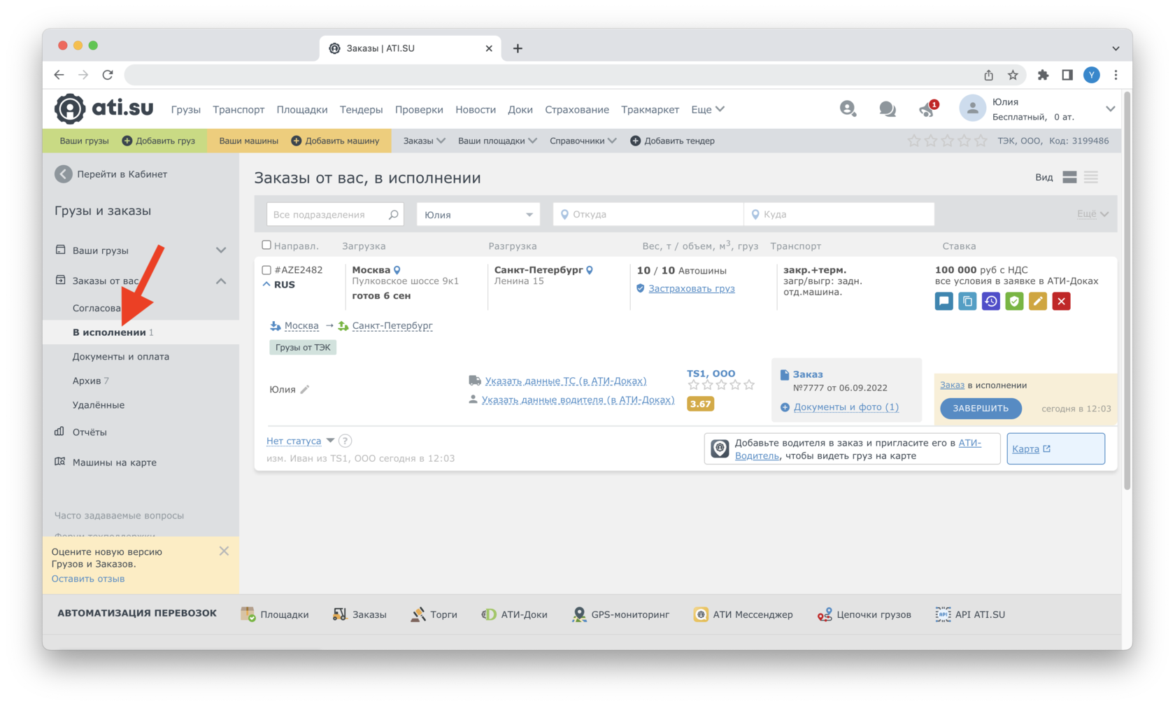Edit order with yellow pencil icon
Screen dimensions: 1175x706
(1038, 302)
